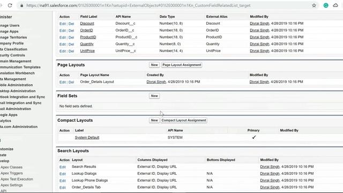Screen dimensions: 343x193
Task: Delete the UnitPrice field
Action: click(x=71, y=51)
